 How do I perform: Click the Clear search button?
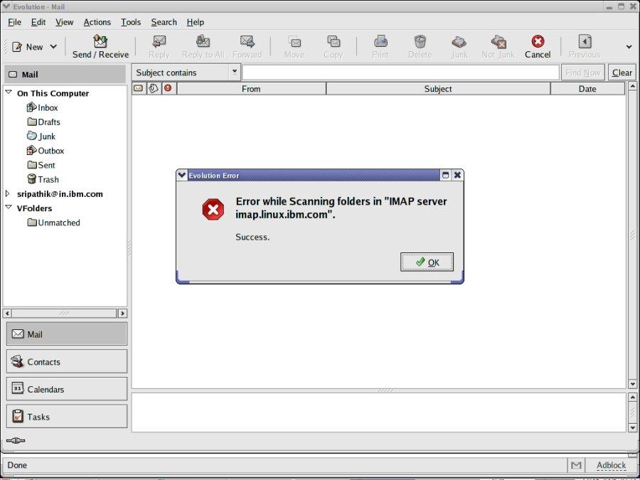click(622, 73)
